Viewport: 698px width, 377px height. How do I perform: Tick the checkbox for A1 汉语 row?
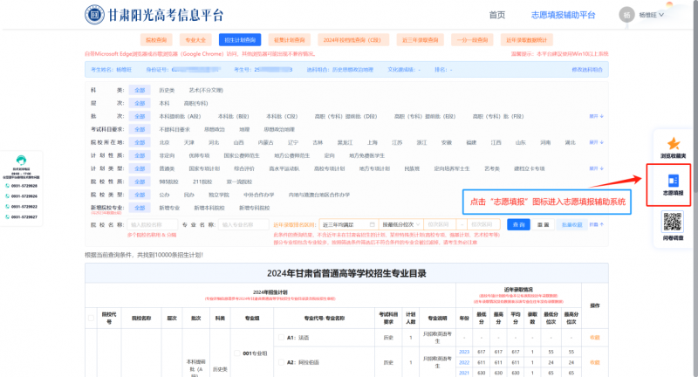click(281, 336)
